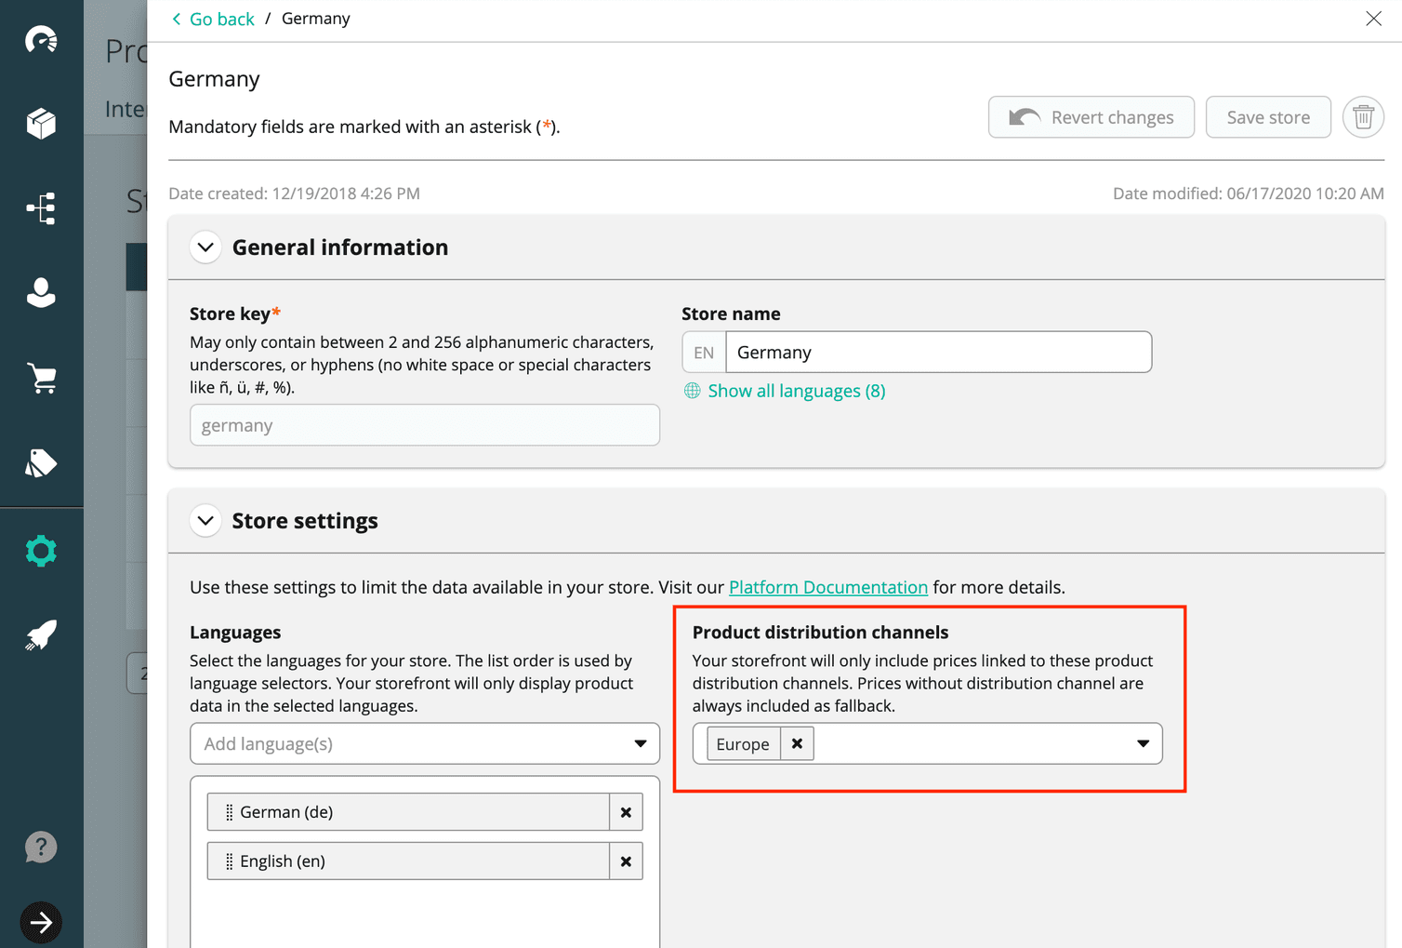Open the Discounts tags icon

click(x=41, y=462)
